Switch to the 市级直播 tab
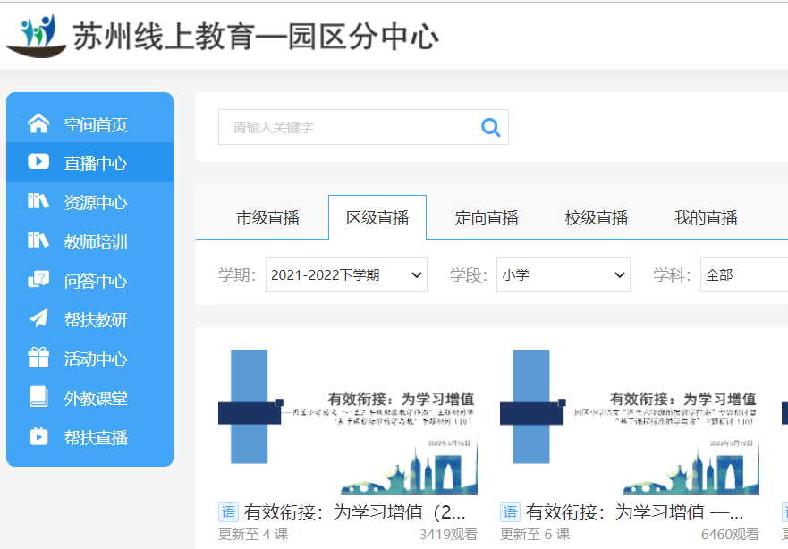The width and height of the screenshot is (788, 549). coord(269,216)
